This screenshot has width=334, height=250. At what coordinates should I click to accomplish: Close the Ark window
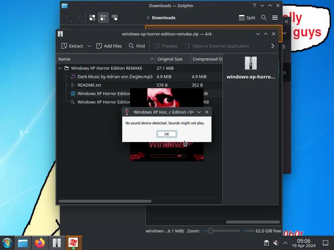(x=274, y=34)
